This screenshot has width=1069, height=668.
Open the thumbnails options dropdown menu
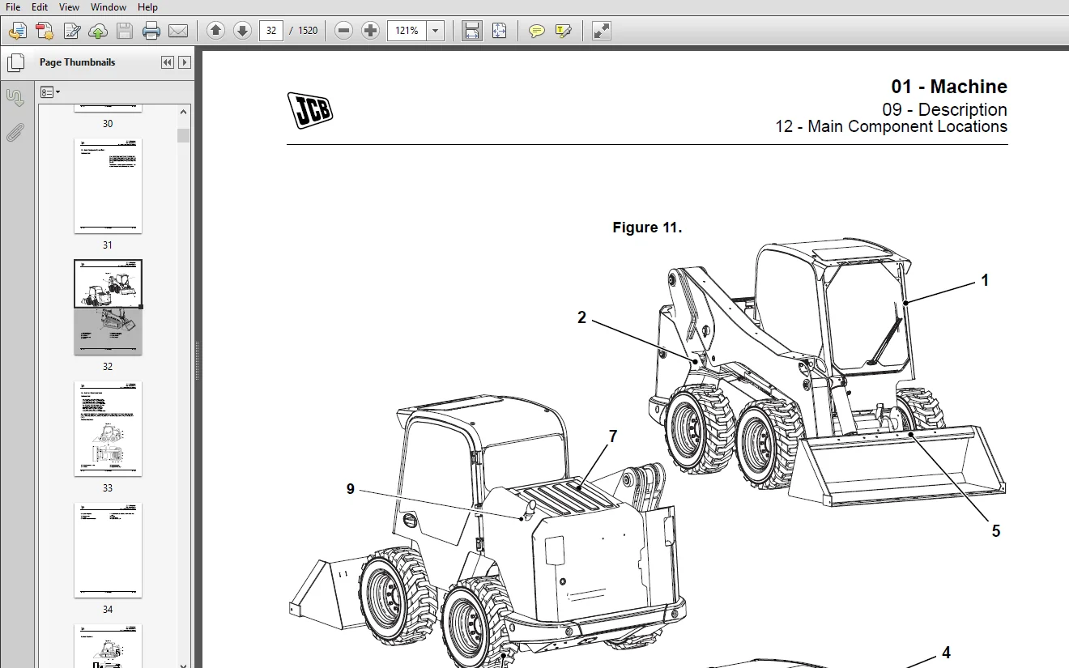[50, 92]
